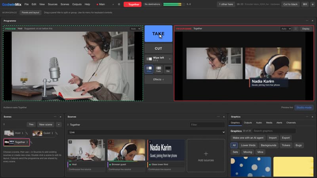Click the list icon beside the plus
Viewport: 317px width, 178px height.
pos(119,4)
